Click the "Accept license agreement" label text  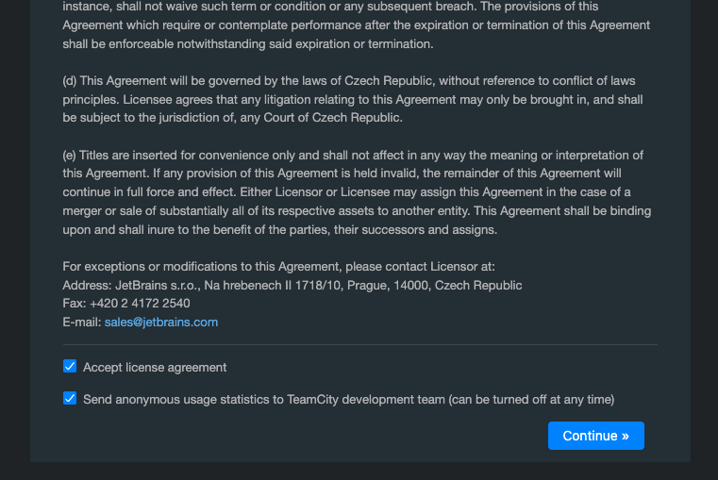tap(155, 367)
